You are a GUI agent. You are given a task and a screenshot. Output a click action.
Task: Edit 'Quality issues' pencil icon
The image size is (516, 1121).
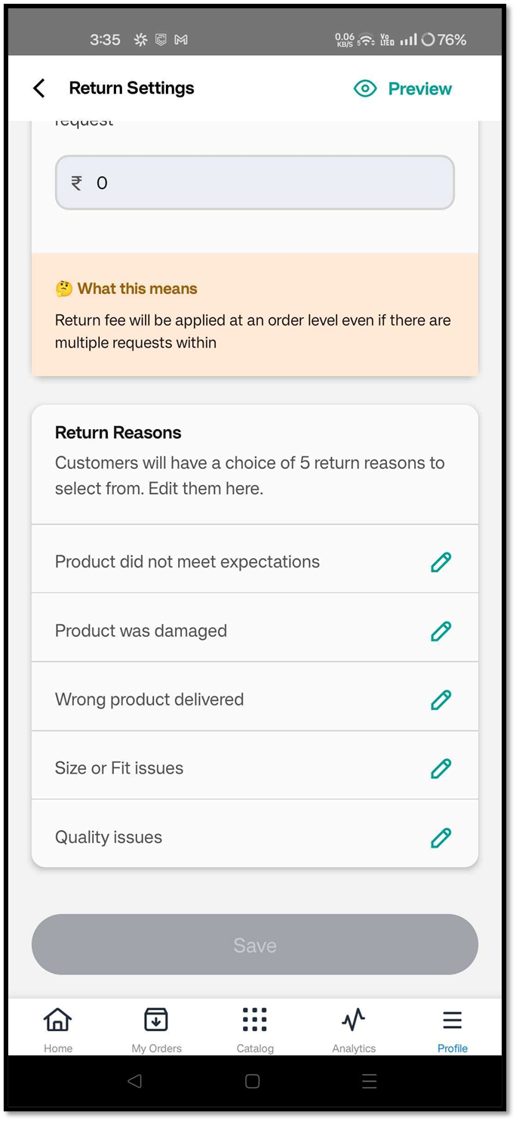(x=441, y=837)
